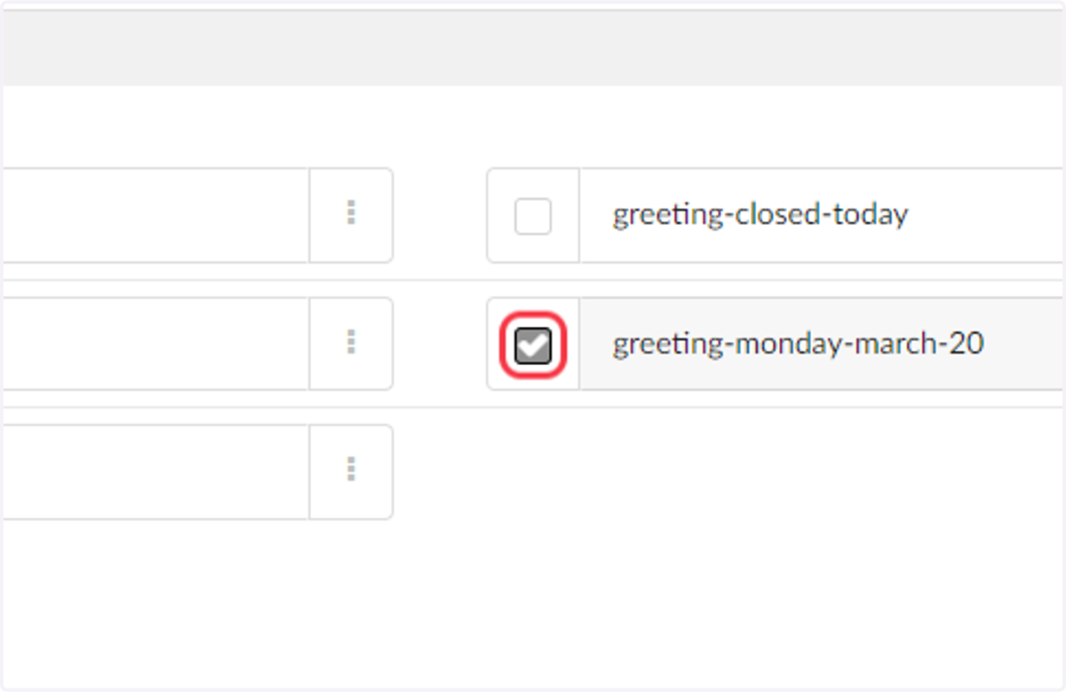Check the greeting-closed-today checkbox

tap(533, 216)
